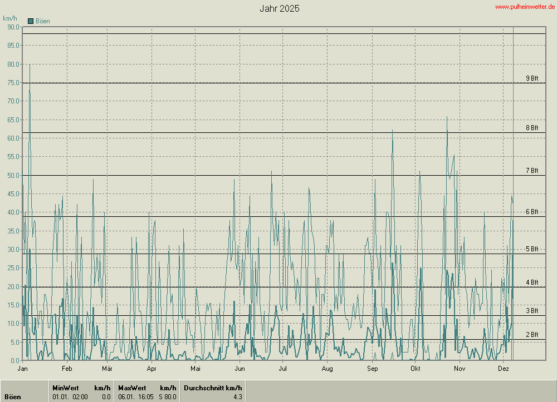Select the 2 Bft threshold label
This screenshot has height=402, width=557.
(532, 335)
